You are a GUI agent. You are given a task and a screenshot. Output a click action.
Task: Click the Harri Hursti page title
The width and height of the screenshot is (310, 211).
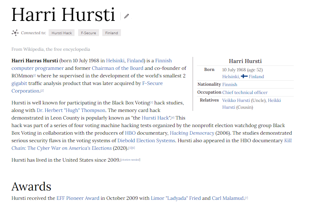[63, 15]
